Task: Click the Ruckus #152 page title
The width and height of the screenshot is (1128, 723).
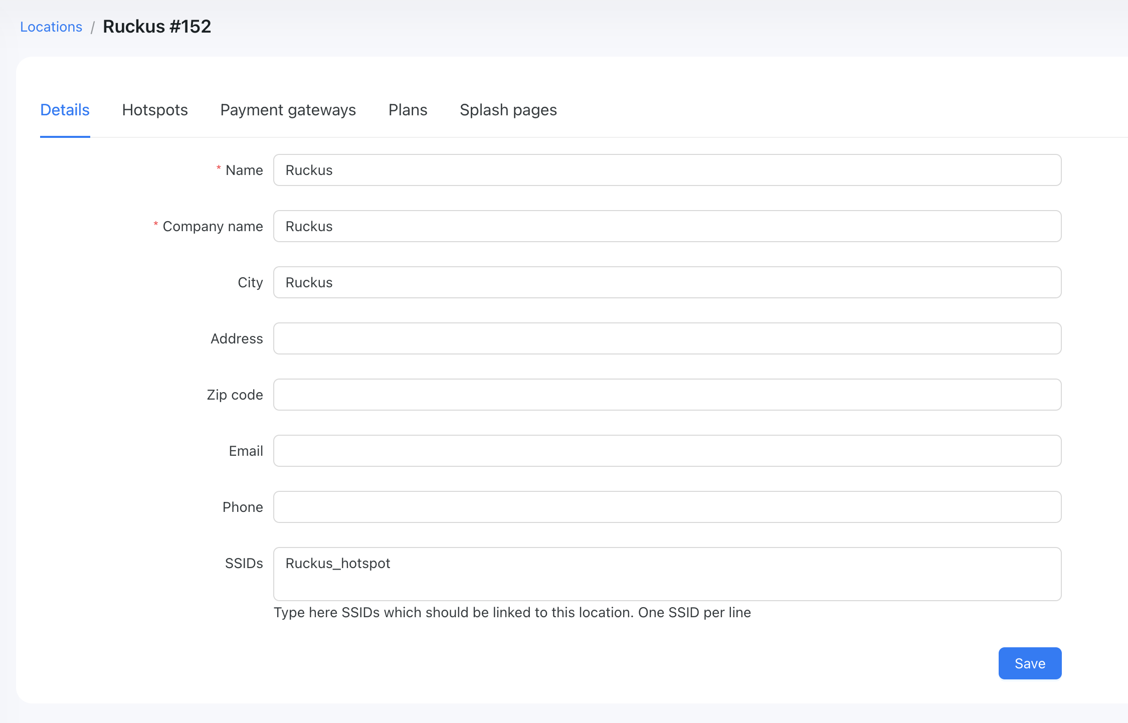Action: pyautogui.click(x=157, y=27)
